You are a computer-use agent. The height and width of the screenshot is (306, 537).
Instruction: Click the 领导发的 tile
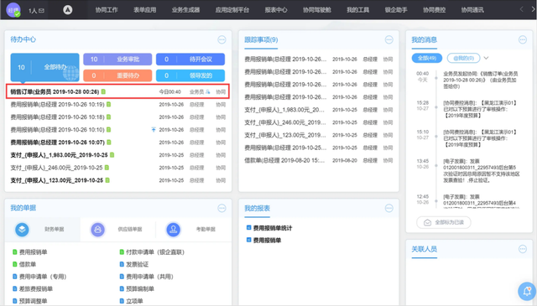[x=190, y=75]
